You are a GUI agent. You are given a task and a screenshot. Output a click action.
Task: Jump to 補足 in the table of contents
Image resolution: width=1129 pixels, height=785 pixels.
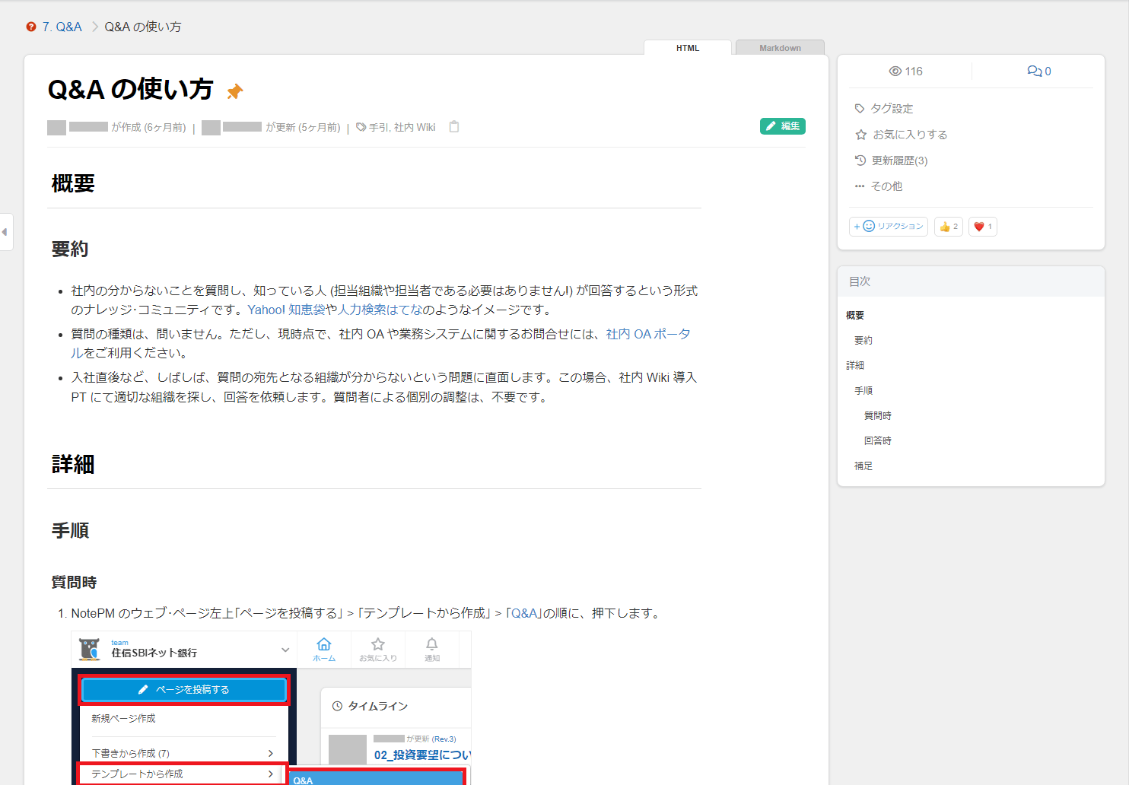pos(863,466)
